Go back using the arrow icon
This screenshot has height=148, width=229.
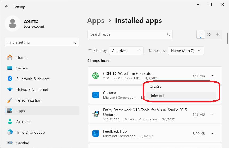click(x=7, y=7)
